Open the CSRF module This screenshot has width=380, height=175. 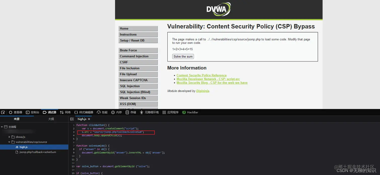tap(138, 62)
